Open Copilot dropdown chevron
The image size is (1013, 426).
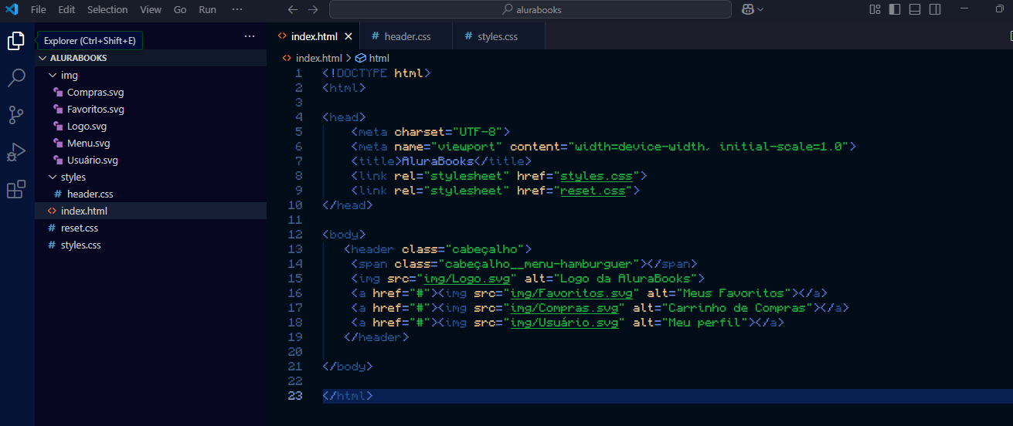coord(760,9)
